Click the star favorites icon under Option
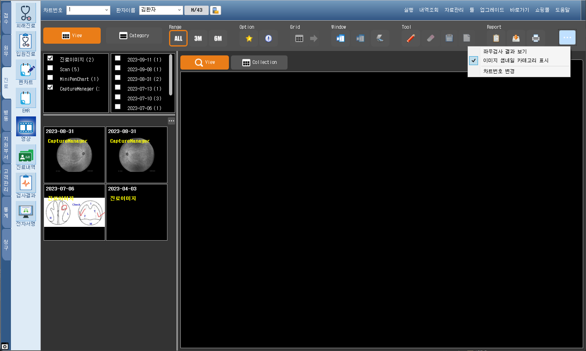The height and width of the screenshot is (351, 586). [x=249, y=38]
